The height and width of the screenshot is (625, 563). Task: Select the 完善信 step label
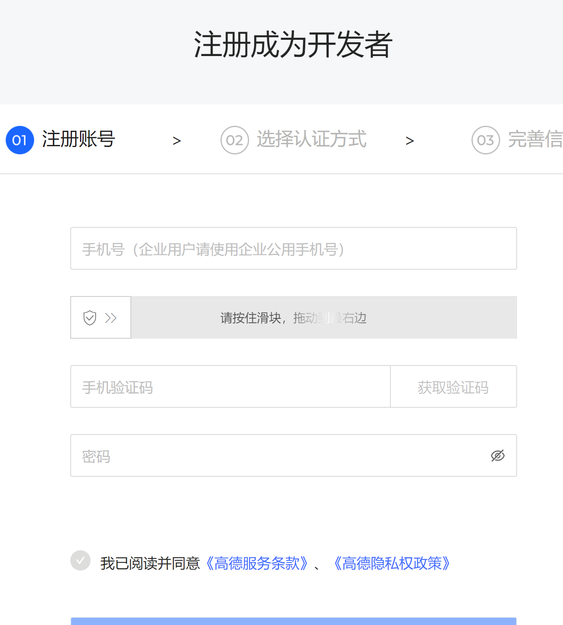535,139
